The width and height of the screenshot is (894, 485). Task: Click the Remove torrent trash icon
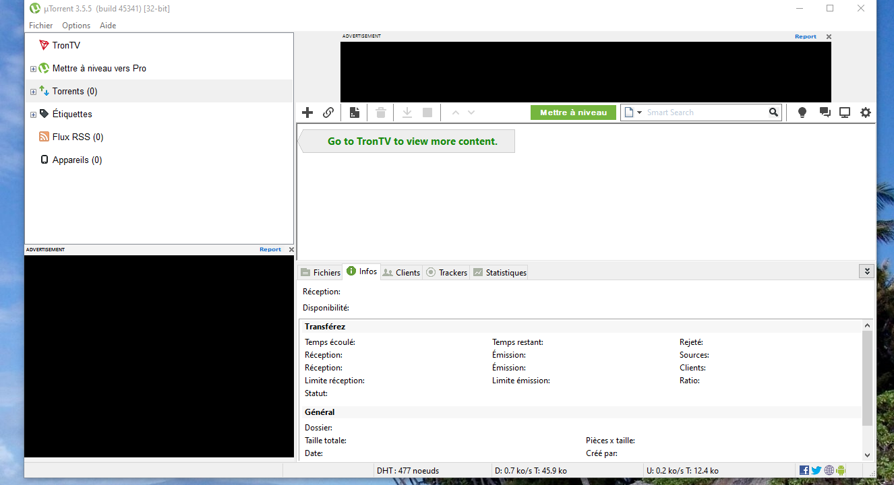[x=381, y=112]
